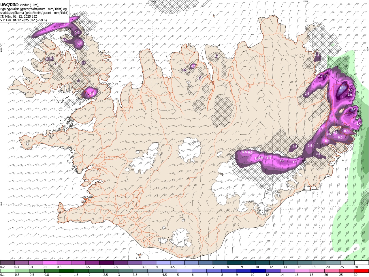Click the 'IT: Mán. 01. 12. 2025 15Z' line
The width and height of the screenshot is (369, 277).
[19, 16]
